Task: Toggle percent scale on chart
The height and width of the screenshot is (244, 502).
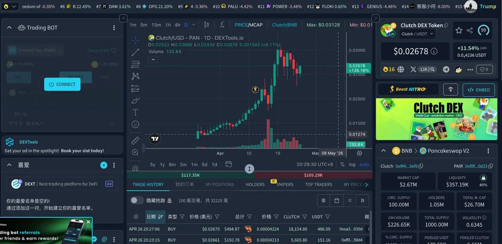Action: pyautogui.click(x=342, y=164)
